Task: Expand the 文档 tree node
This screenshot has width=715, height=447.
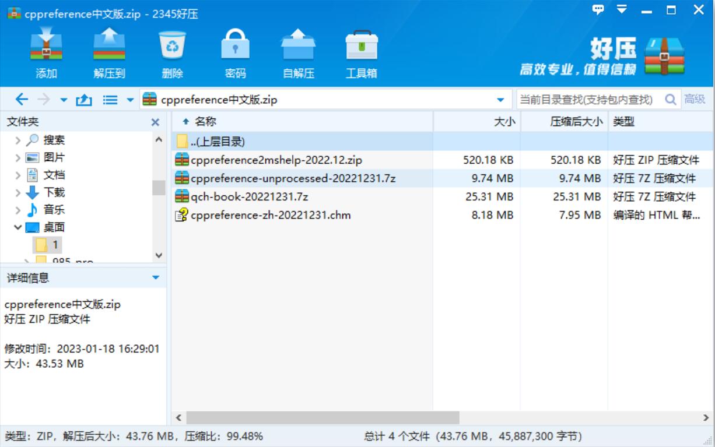Action: point(18,175)
